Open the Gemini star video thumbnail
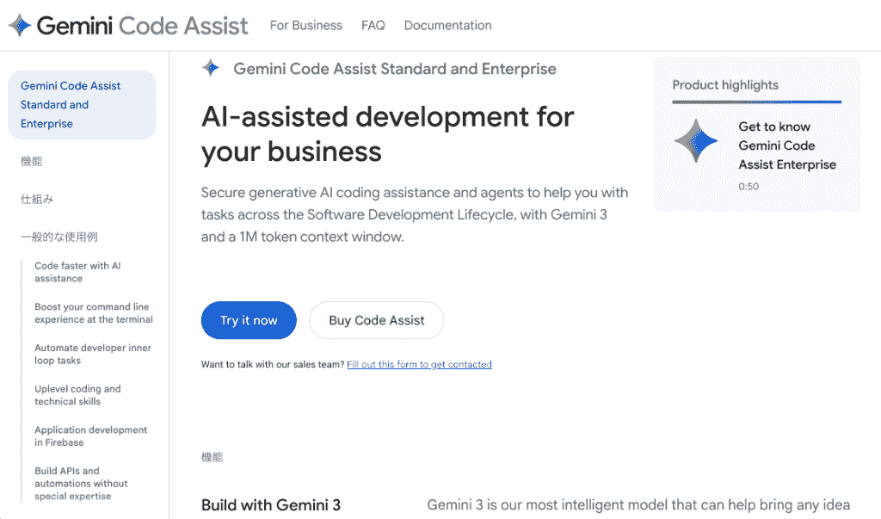The width and height of the screenshot is (881, 519). click(696, 140)
